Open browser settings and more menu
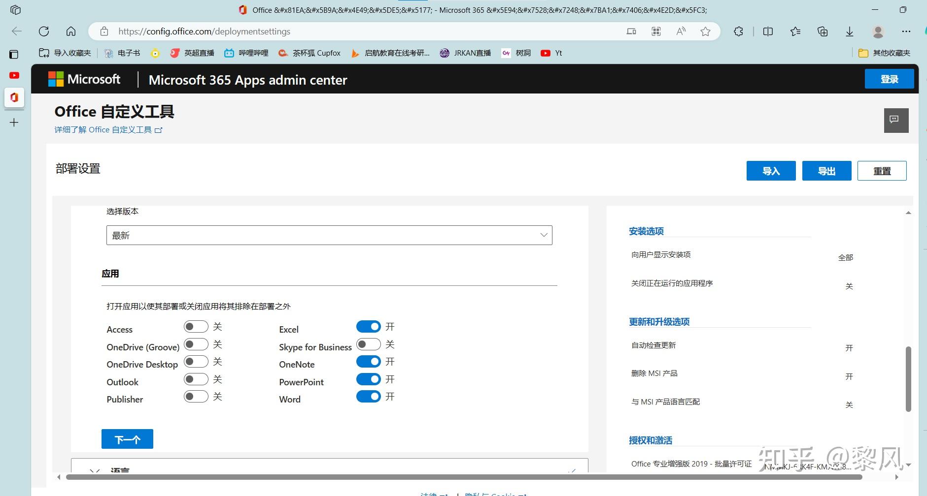This screenshot has width=927, height=496. [906, 31]
